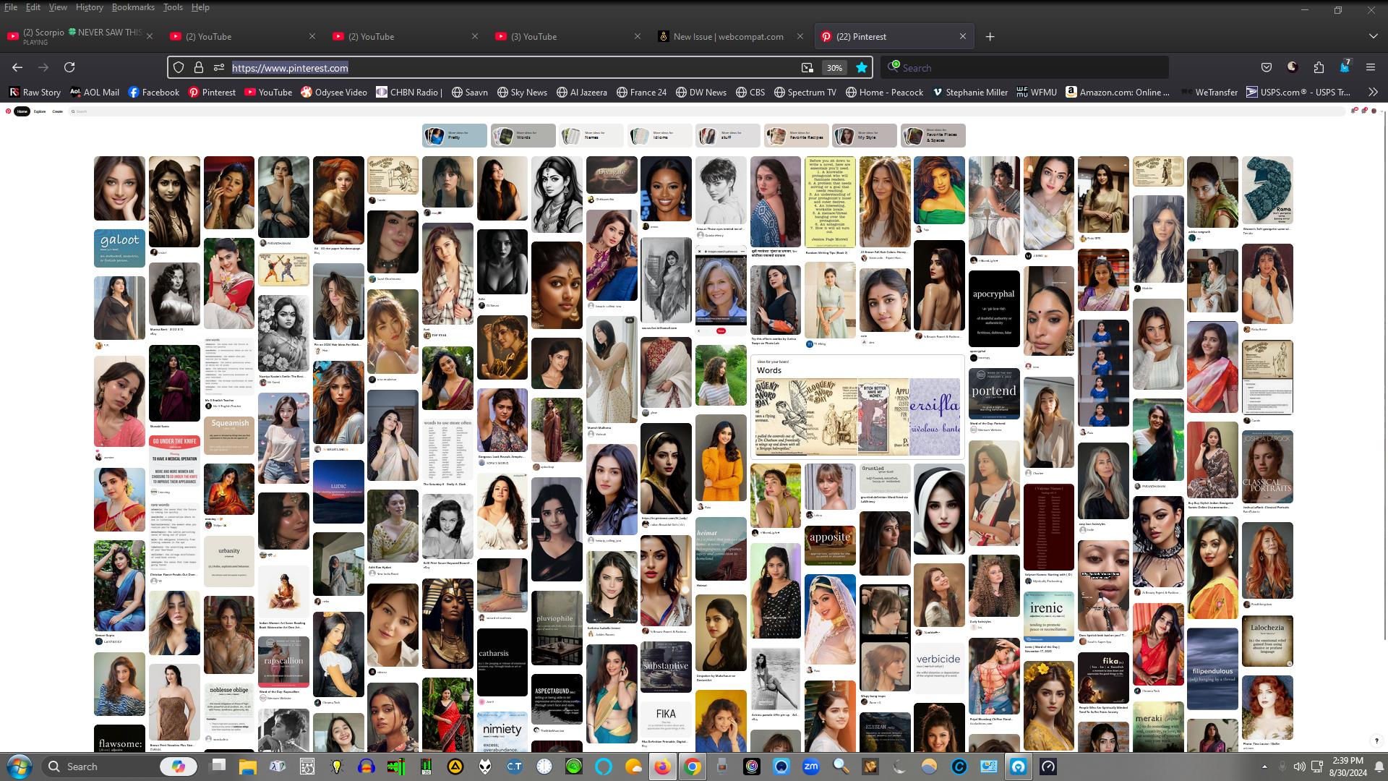Open the Raw Story bookmark
Viewport: 1388px width, 781px height.
tap(35, 92)
